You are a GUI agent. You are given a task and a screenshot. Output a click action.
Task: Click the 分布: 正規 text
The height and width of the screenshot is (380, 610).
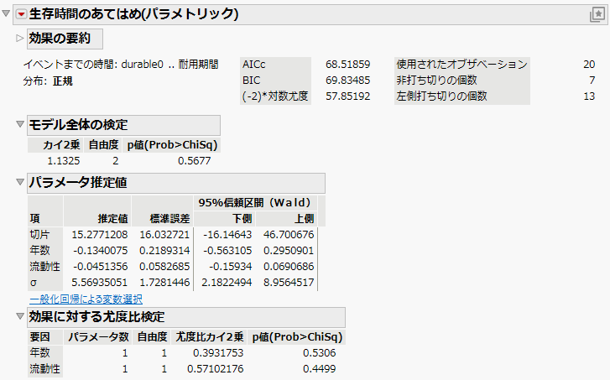click(48, 81)
